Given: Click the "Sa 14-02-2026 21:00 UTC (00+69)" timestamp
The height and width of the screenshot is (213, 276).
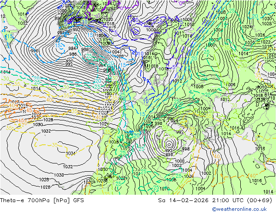Looking at the screenshot, I should [215, 200].
